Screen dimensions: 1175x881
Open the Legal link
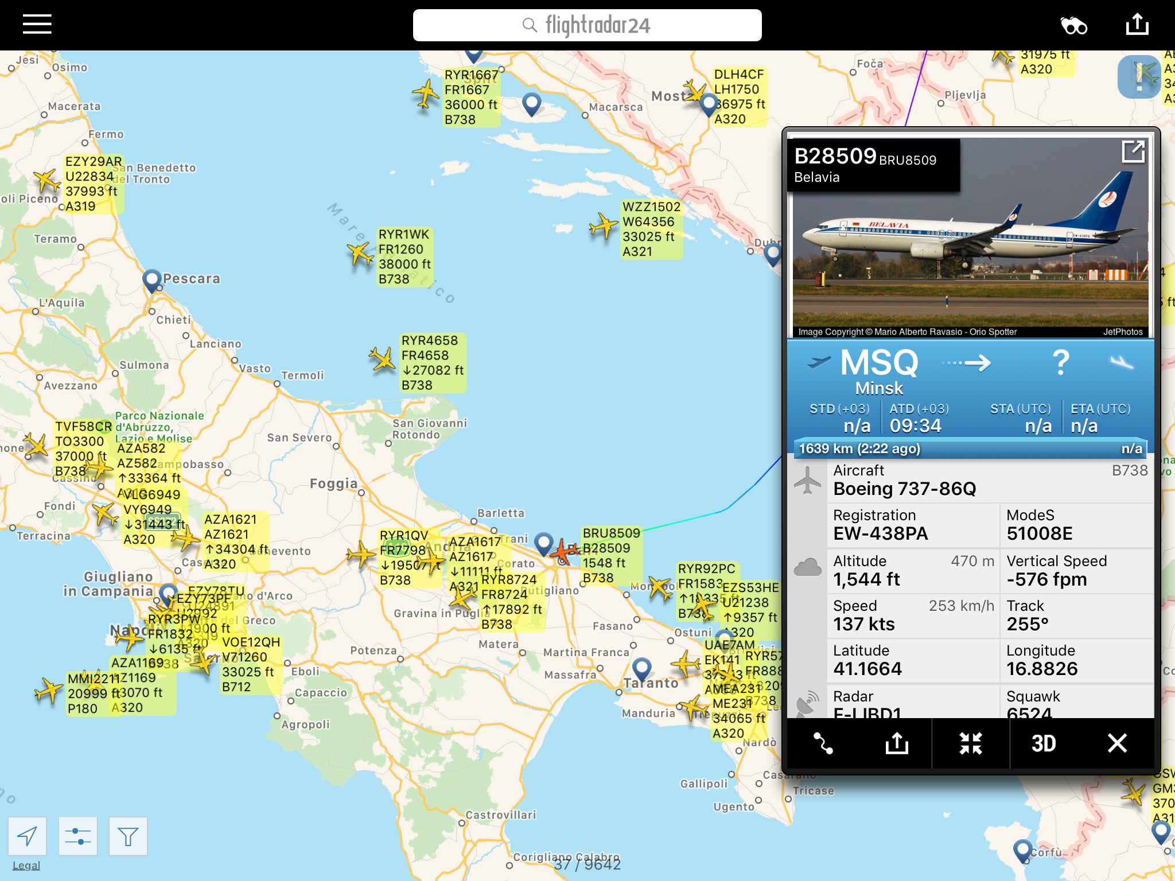[x=26, y=866]
